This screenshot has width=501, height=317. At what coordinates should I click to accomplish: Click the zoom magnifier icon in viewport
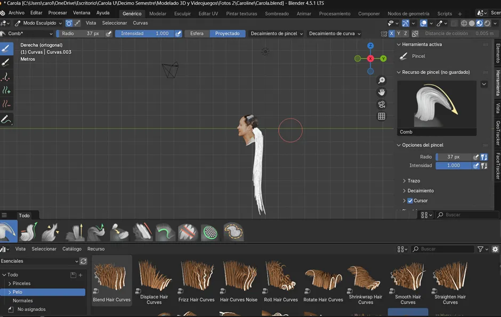(382, 80)
